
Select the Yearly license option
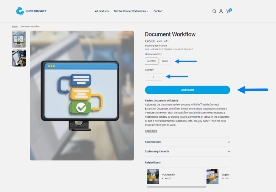click(165, 61)
